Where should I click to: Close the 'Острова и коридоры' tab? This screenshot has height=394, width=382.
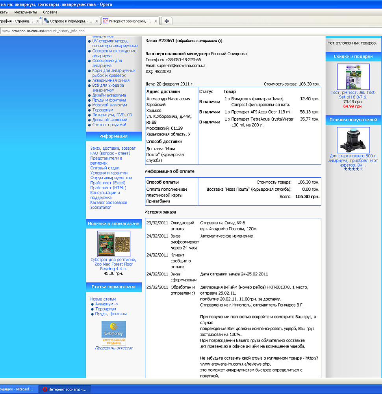coord(96,21)
